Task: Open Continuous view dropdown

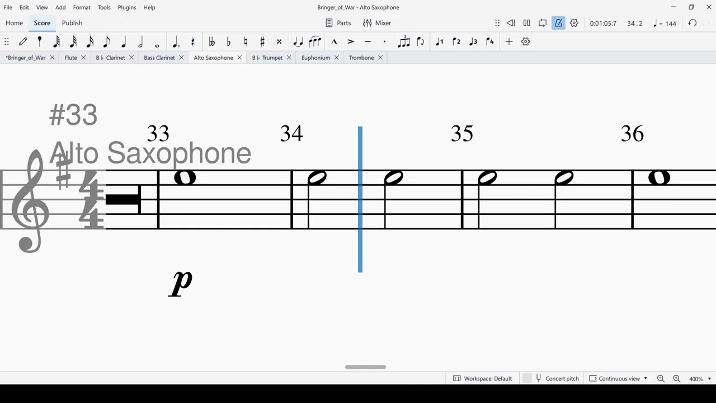Action: (x=618, y=378)
